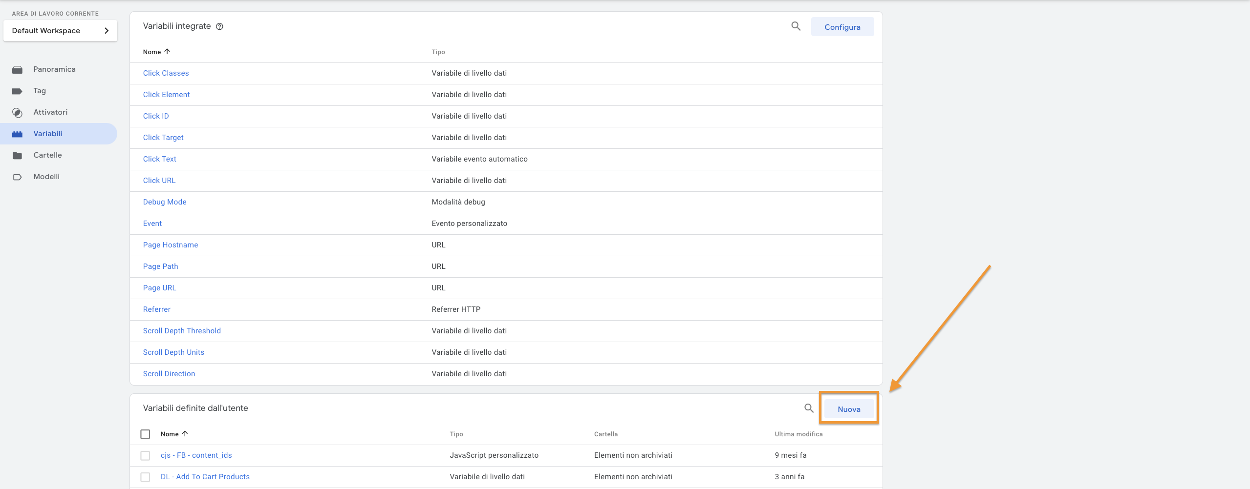
Task: Open Page Path variable
Action: pyautogui.click(x=161, y=266)
